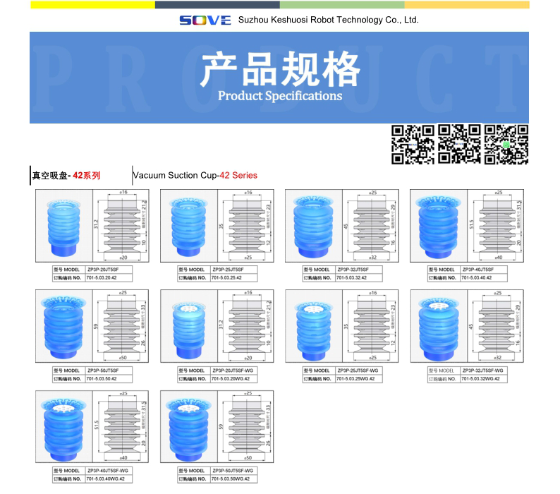The height and width of the screenshot is (494, 560).
Task: Click the green color bar at top
Action: click(x=341, y=4)
